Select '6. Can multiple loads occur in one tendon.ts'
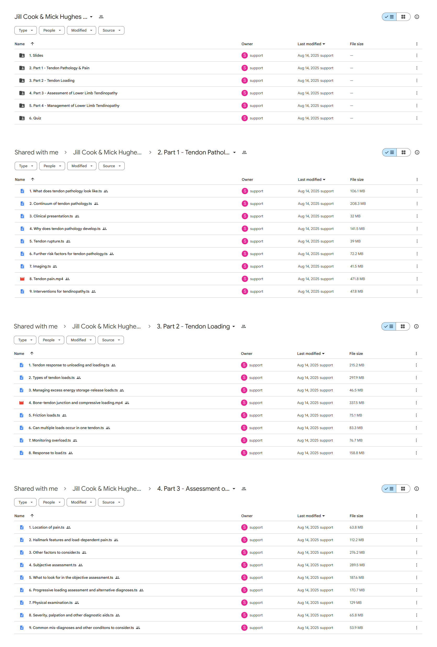Viewport: 437px width, 647px height. click(x=218, y=428)
